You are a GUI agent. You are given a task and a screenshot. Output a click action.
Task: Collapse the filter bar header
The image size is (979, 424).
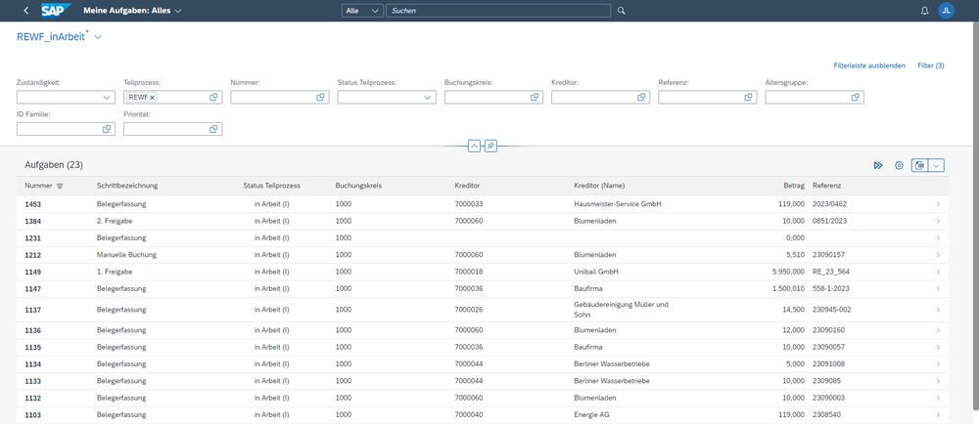coord(474,146)
